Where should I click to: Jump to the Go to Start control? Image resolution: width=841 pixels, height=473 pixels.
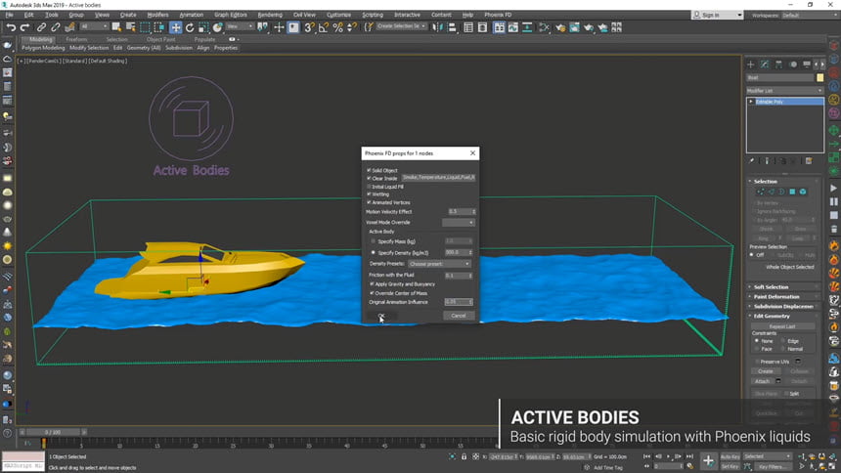pyautogui.click(x=646, y=456)
